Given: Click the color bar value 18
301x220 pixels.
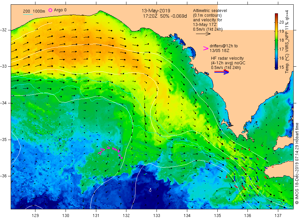Looking at the screenshot, I should click(x=282, y=40).
